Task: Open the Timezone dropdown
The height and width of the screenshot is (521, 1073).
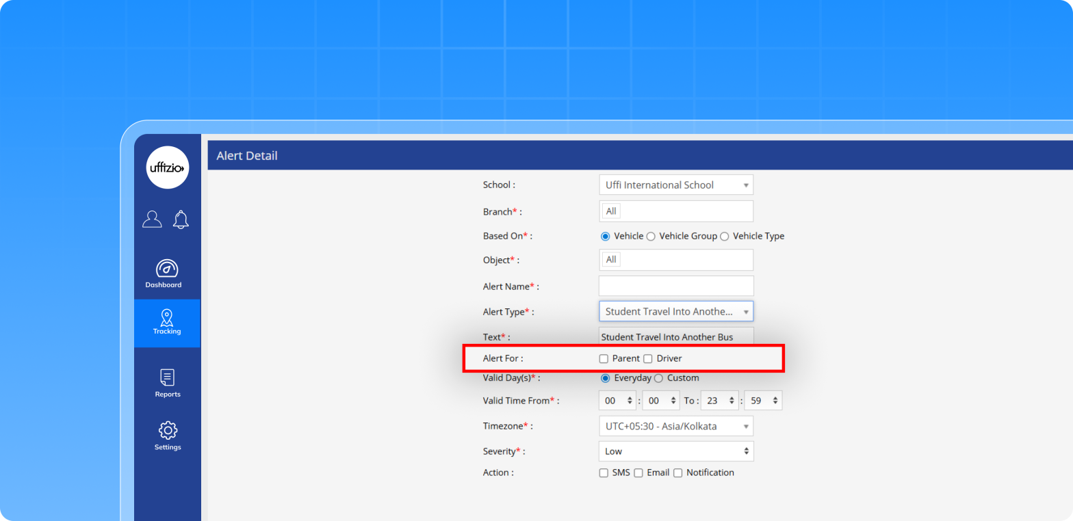Action: pos(675,427)
